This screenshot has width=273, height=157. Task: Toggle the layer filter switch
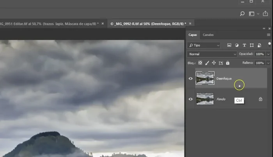pos(269,44)
